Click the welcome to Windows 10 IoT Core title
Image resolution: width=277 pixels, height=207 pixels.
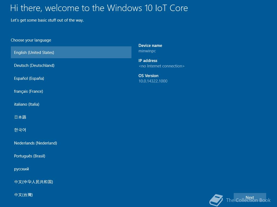coord(99,8)
